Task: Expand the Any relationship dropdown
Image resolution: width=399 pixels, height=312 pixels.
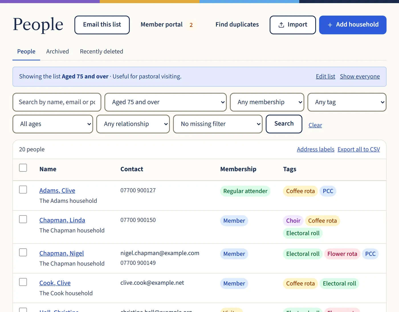Action: [133, 124]
